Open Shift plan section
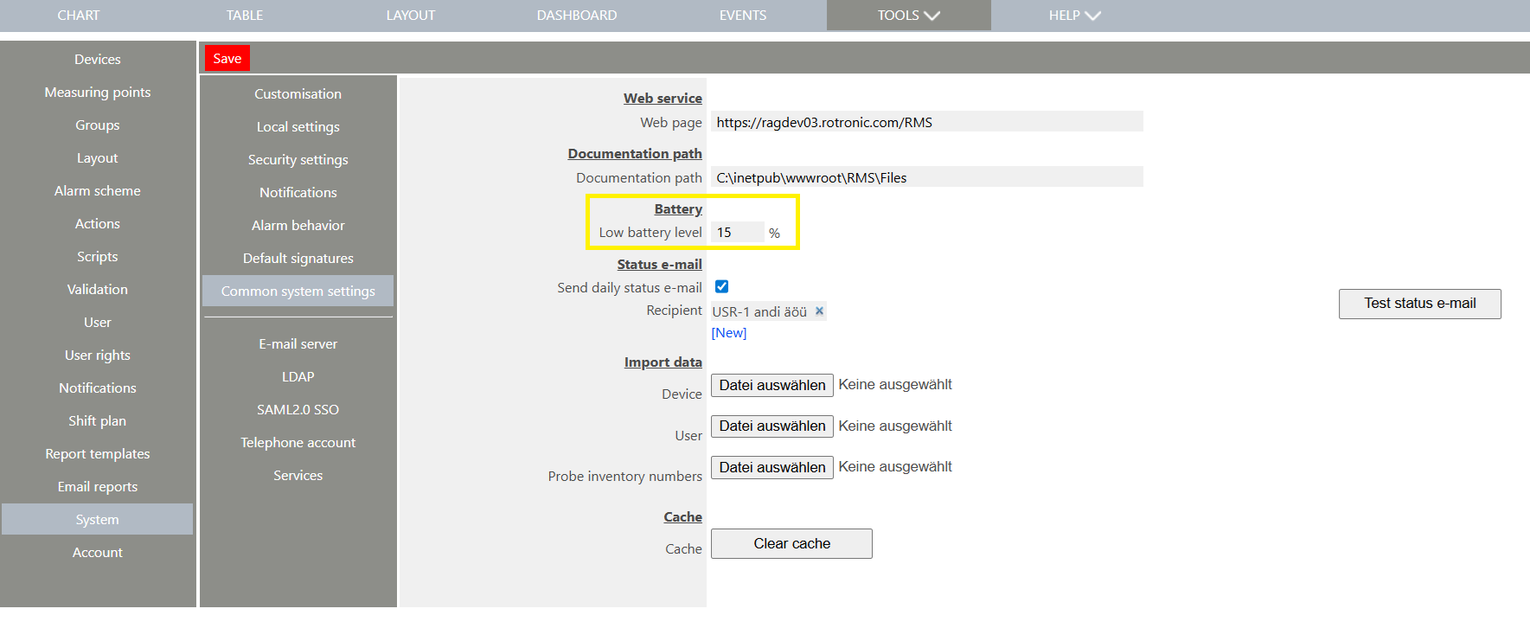1530x628 pixels. click(98, 420)
